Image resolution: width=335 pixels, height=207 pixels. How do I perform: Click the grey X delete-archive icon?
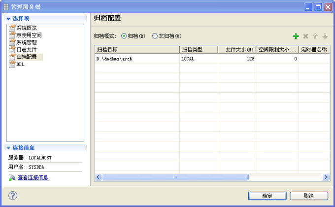(305, 36)
